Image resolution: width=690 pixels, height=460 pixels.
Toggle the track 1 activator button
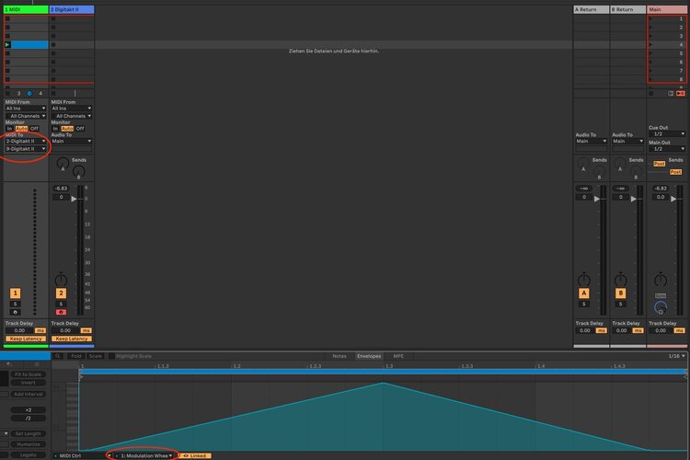[15, 293]
